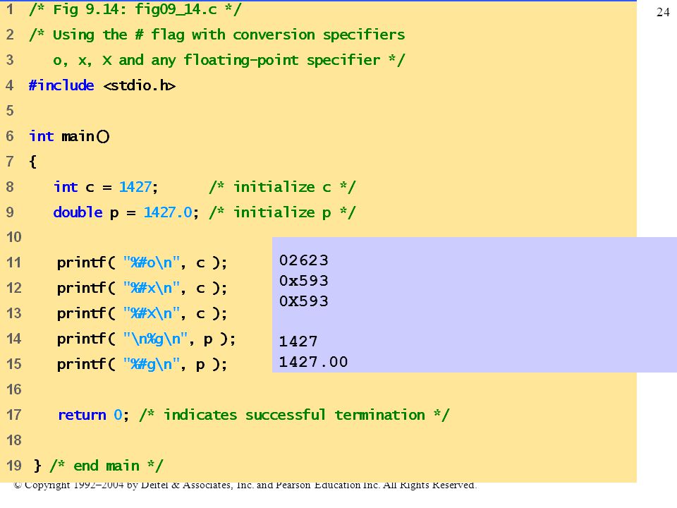Click the 1427.0 double value on line 9
Image resolution: width=677 pixels, height=508 pixels.
168,212
